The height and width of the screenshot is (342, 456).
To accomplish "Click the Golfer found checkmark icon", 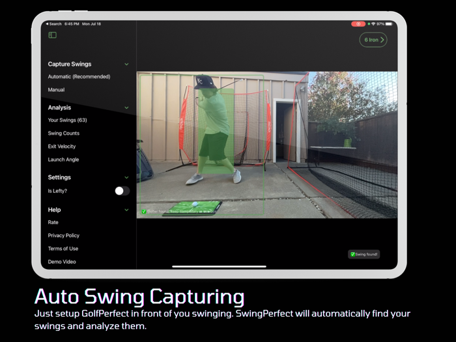I will pyautogui.click(x=144, y=211).
